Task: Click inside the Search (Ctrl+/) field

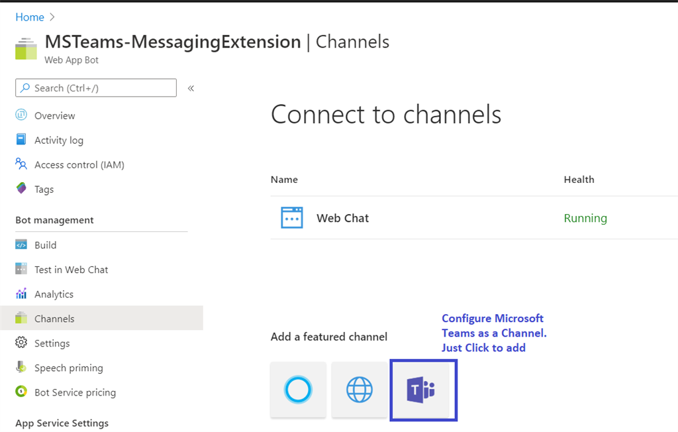Action: pyautogui.click(x=95, y=87)
